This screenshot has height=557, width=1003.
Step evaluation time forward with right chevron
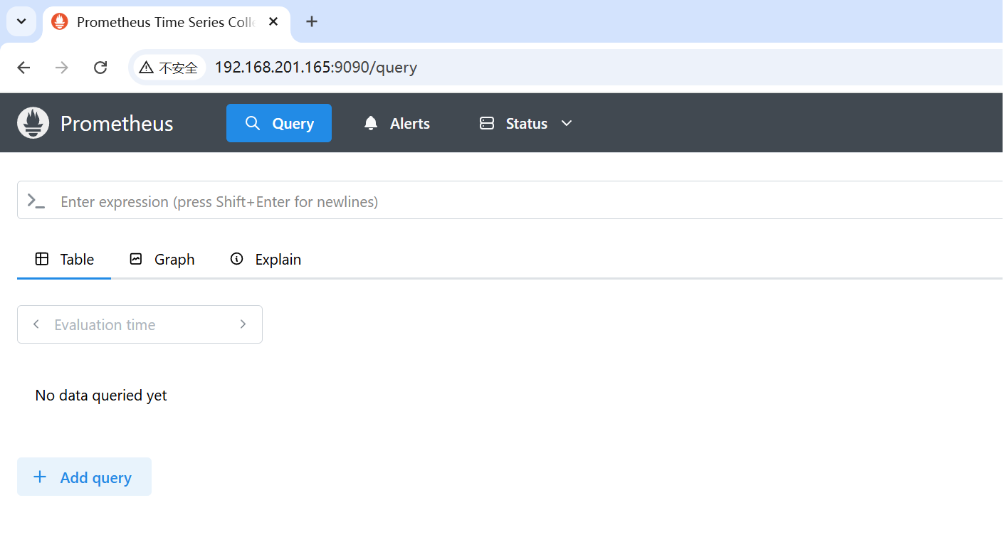(x=243, y=324)
